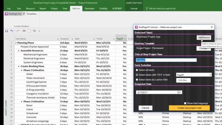Choose Select tasks by custom filter

pyautogui.click(x=137, y=80)
